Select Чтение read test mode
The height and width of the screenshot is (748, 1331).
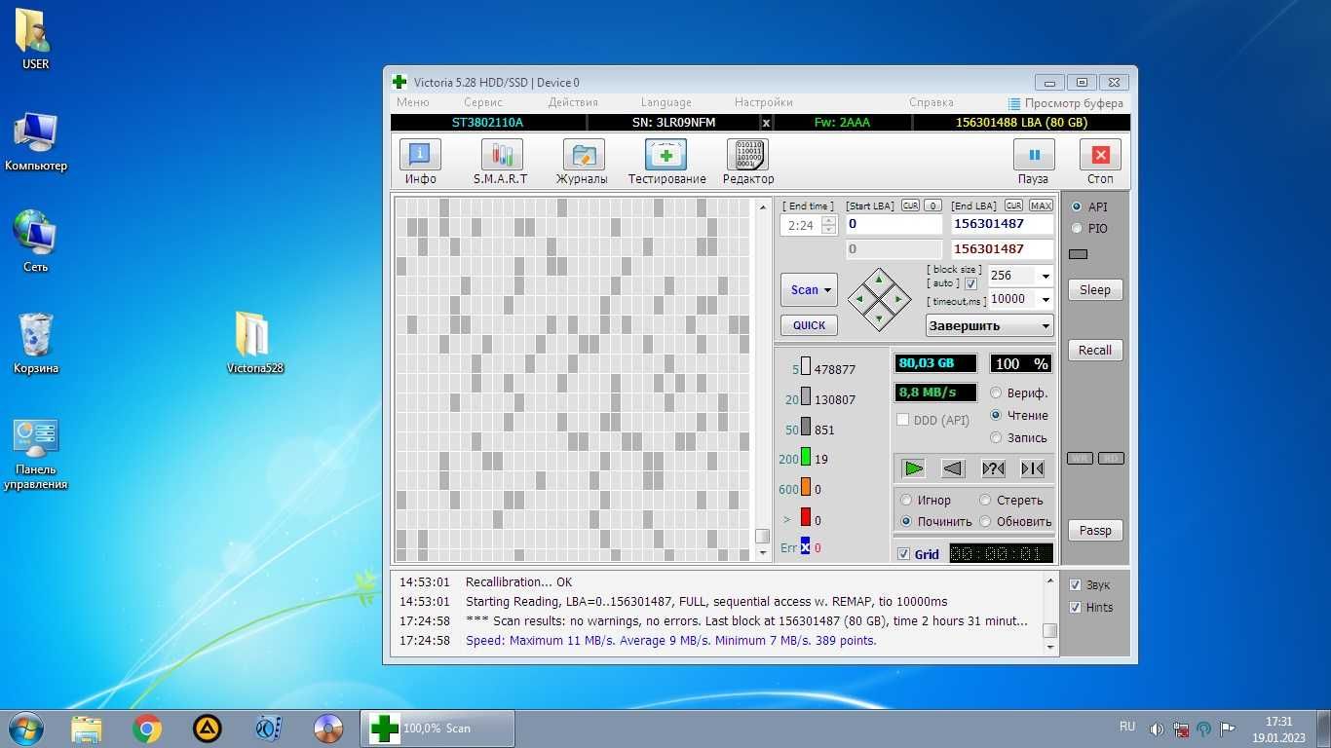click(996, 415)
